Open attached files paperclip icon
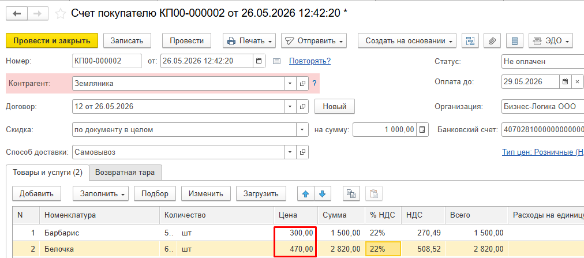This screenshot has width=584, height=258. [x=492, y=40]
